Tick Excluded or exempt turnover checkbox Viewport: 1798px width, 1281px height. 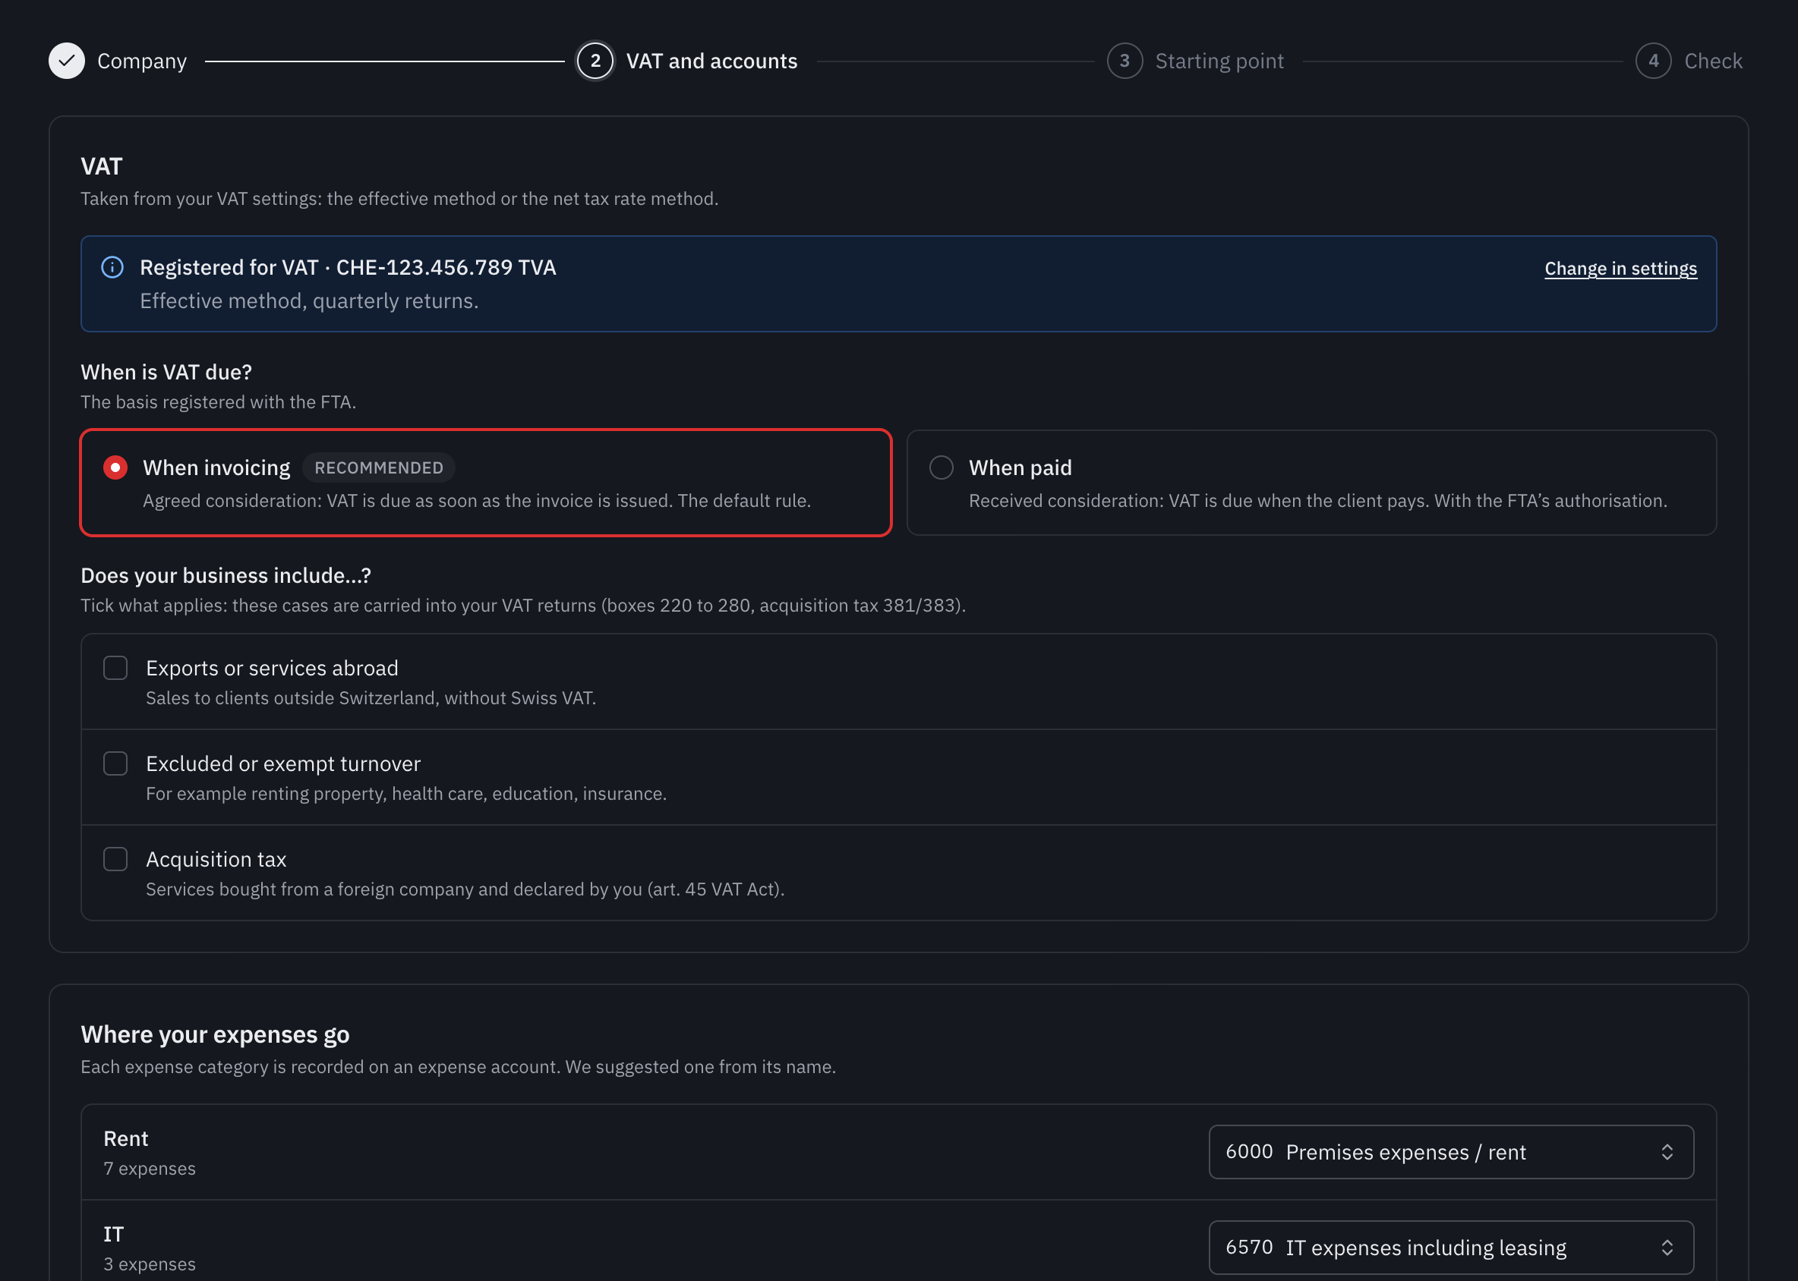(115, 763)
